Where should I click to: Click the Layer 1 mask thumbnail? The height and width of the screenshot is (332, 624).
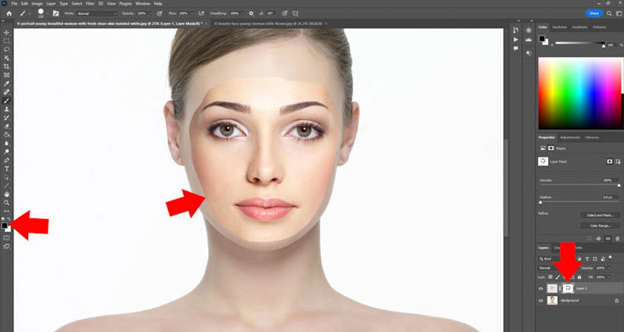[x=568, y=287]
